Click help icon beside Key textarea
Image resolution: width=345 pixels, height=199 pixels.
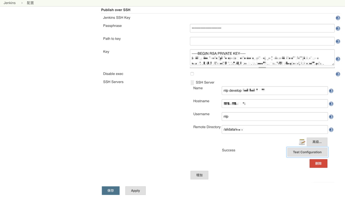(x=338, y=59)
